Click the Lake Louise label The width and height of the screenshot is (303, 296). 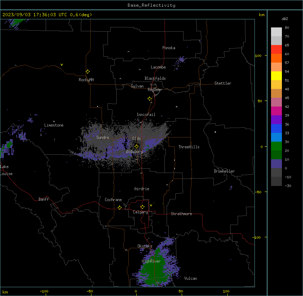click(x=6, y=170)
